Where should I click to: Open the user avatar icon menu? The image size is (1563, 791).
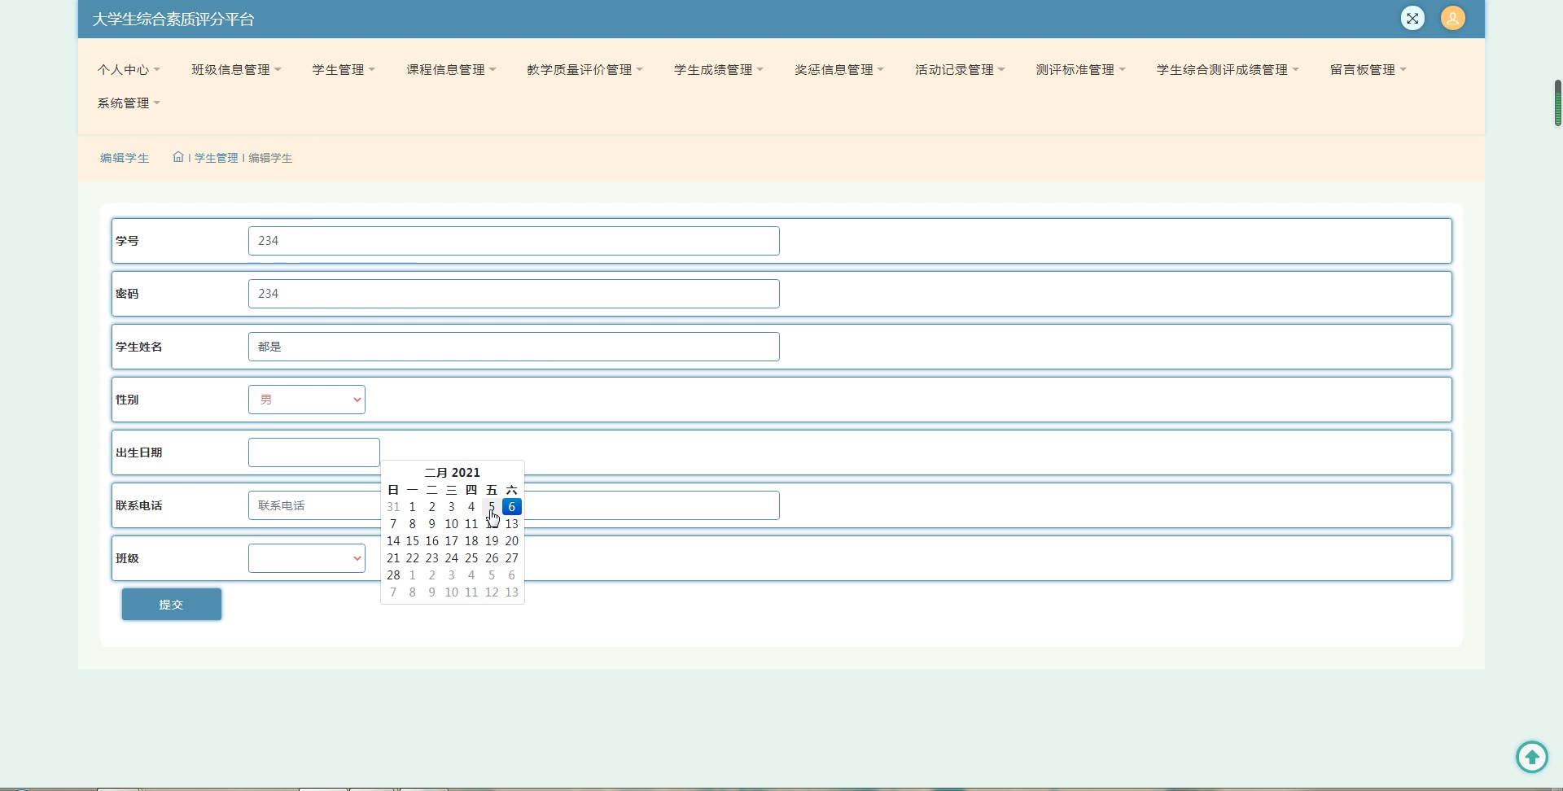point(1452,18)
